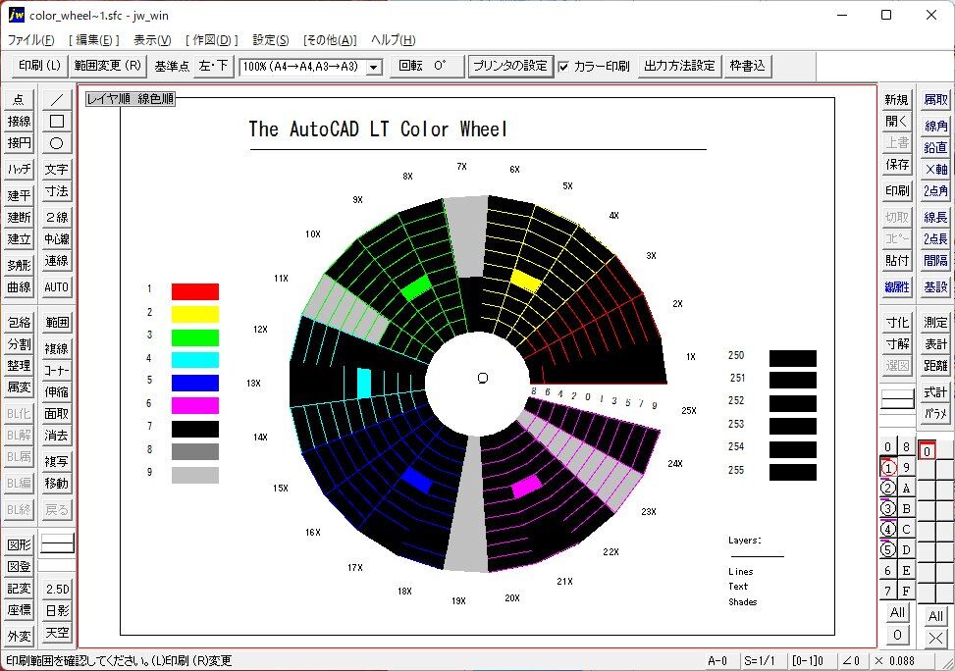Select the rectangle tool (□)
Screen dimensions: 955x671
point(57,122)
